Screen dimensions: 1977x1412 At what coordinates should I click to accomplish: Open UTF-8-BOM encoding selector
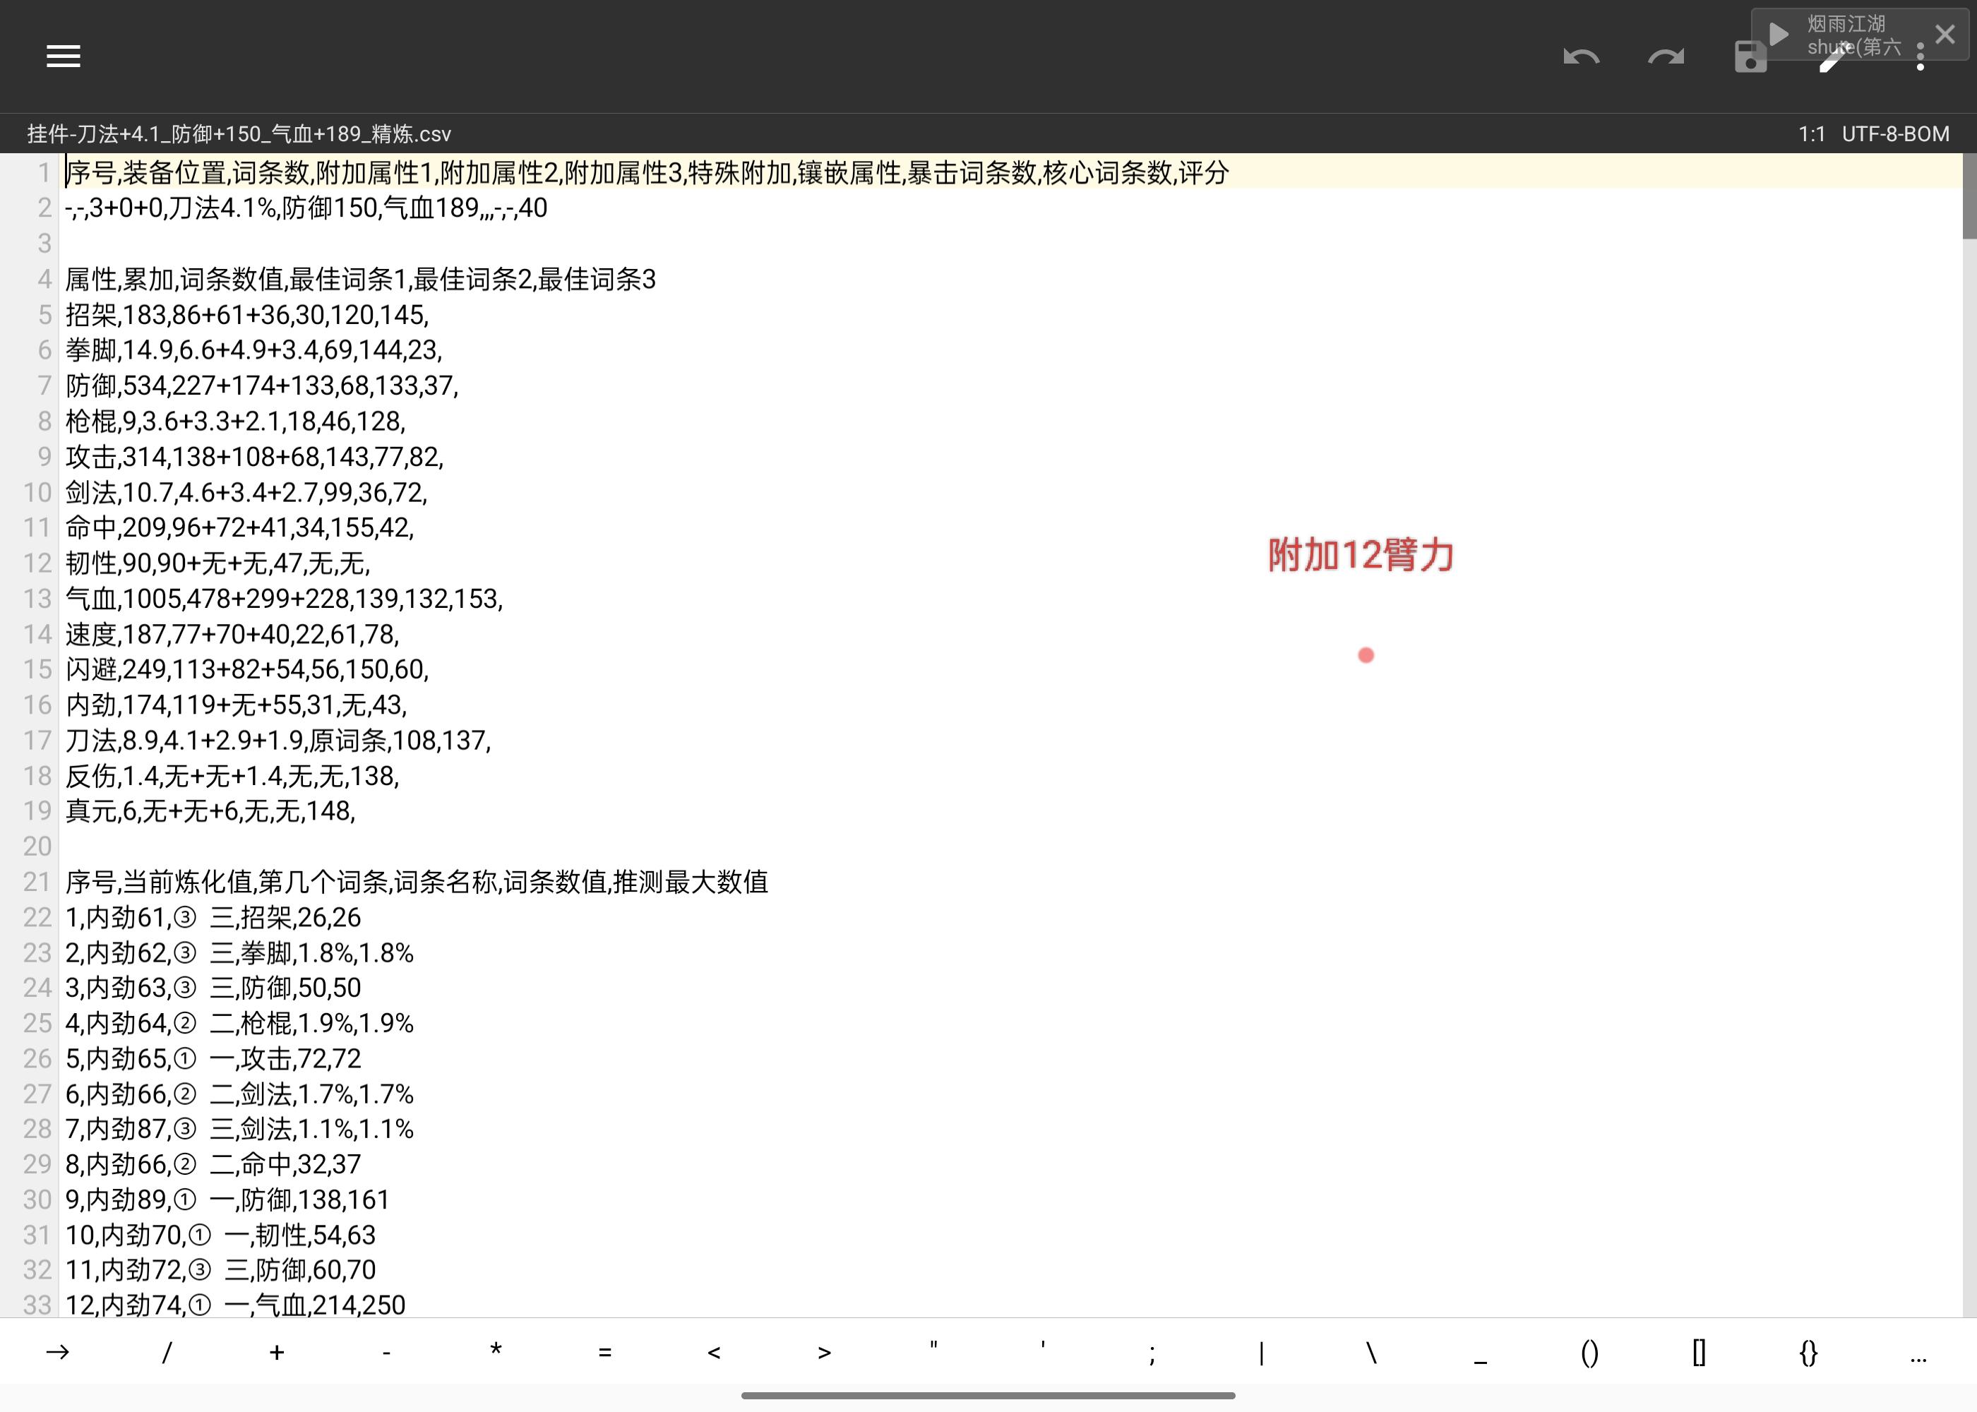coord(1895,134)
